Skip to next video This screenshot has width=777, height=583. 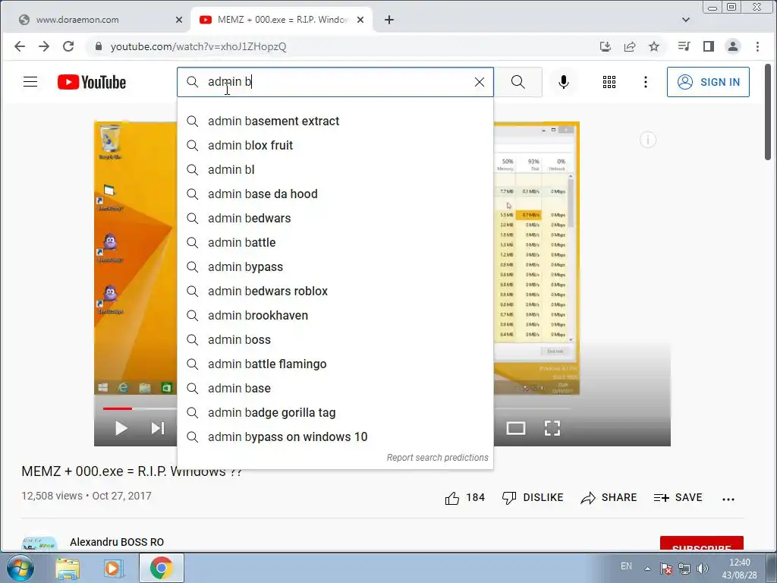coord(158,428)
